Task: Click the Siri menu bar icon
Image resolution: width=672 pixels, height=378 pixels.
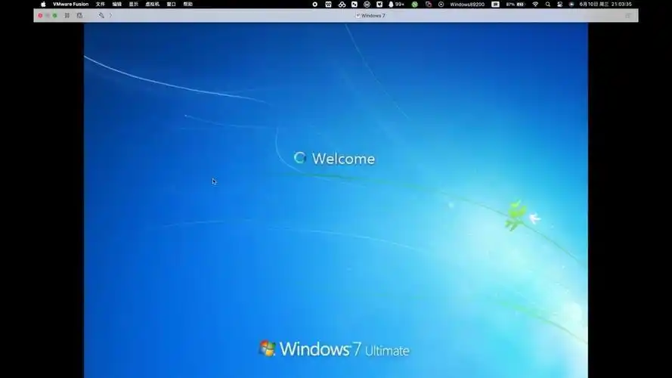Action: pyautogui.click(x=571, y=5)
